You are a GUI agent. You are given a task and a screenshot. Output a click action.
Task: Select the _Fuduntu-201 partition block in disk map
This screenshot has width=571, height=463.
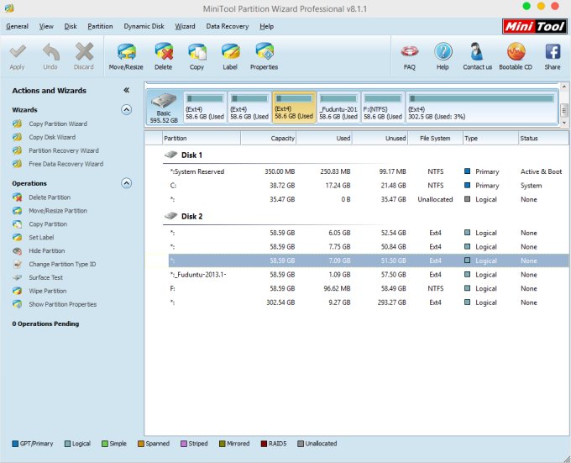(x=338, y=108)
